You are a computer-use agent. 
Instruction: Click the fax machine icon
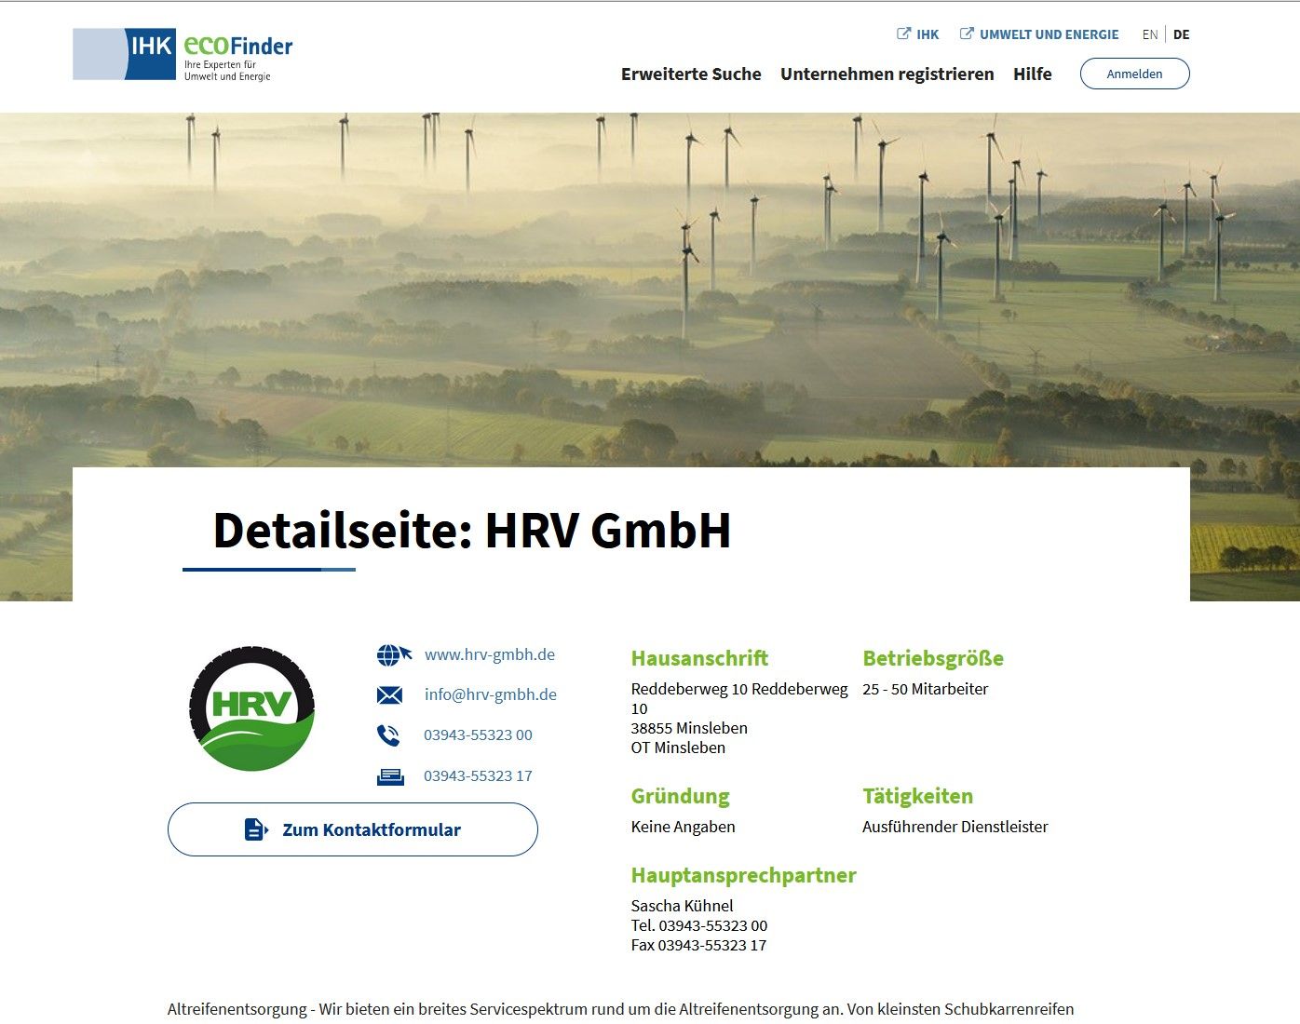tap(390, 776)
